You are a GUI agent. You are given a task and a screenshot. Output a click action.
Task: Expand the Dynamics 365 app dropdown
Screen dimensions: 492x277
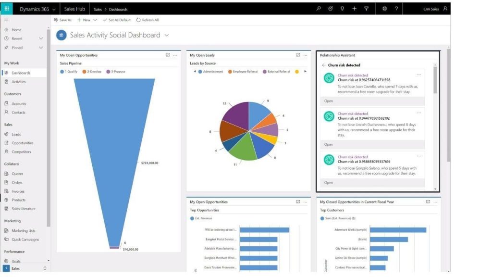click(54, 10)
